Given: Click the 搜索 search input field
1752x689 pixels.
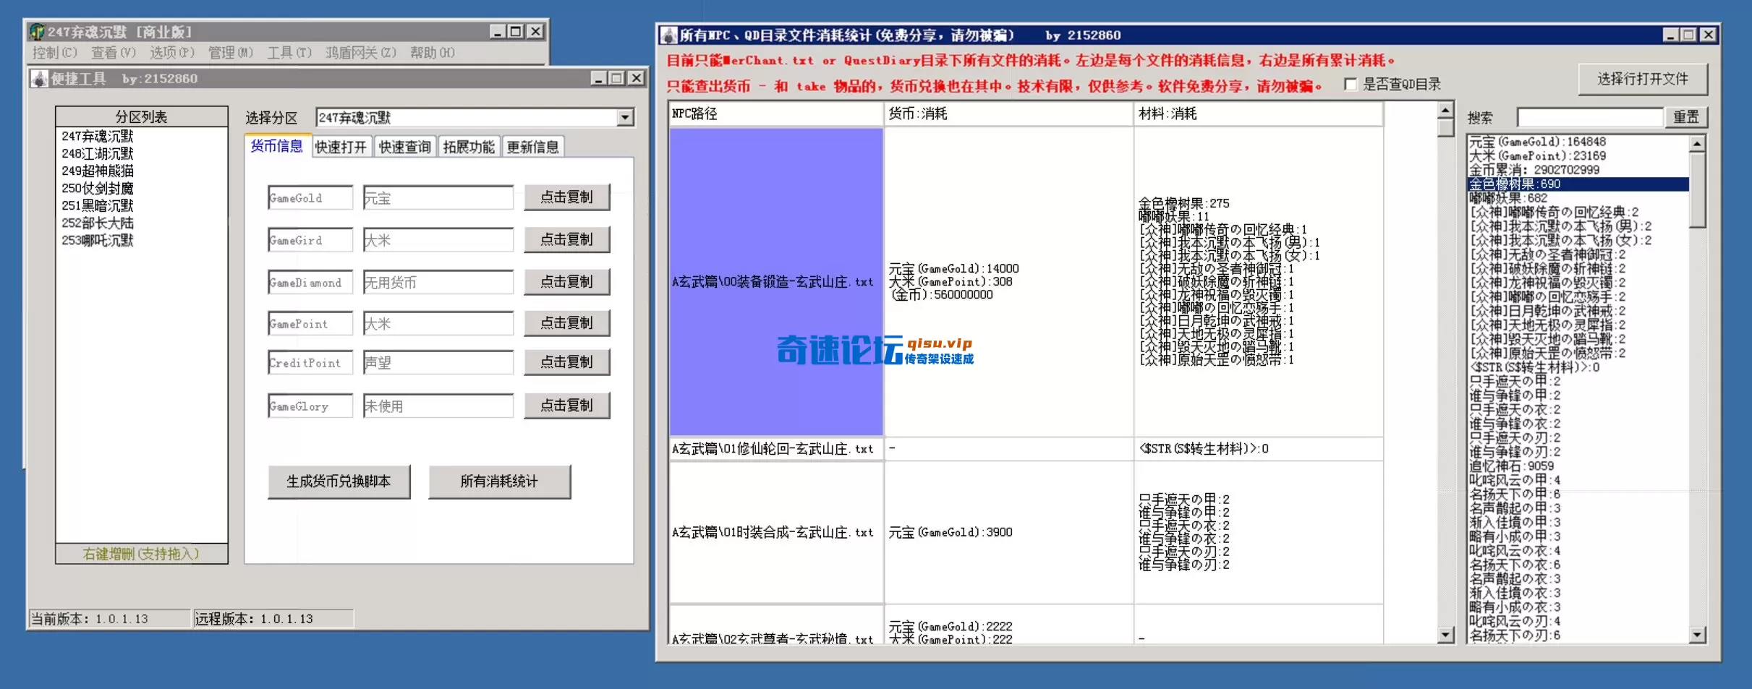Looking at the screenshot, I should coord(1590,116).
